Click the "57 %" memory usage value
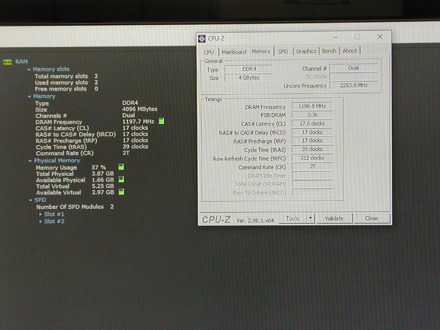Screen dimensions: 440x330 tap(99, 167)
